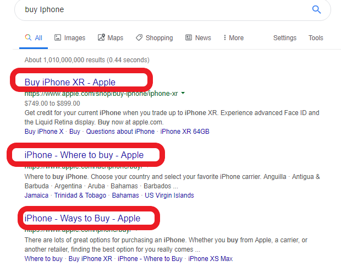The width and height of the screenshot is (341, 277).
Task: Open 'iPhone - Where to buy - Apple' result
Action: [84, 155]
